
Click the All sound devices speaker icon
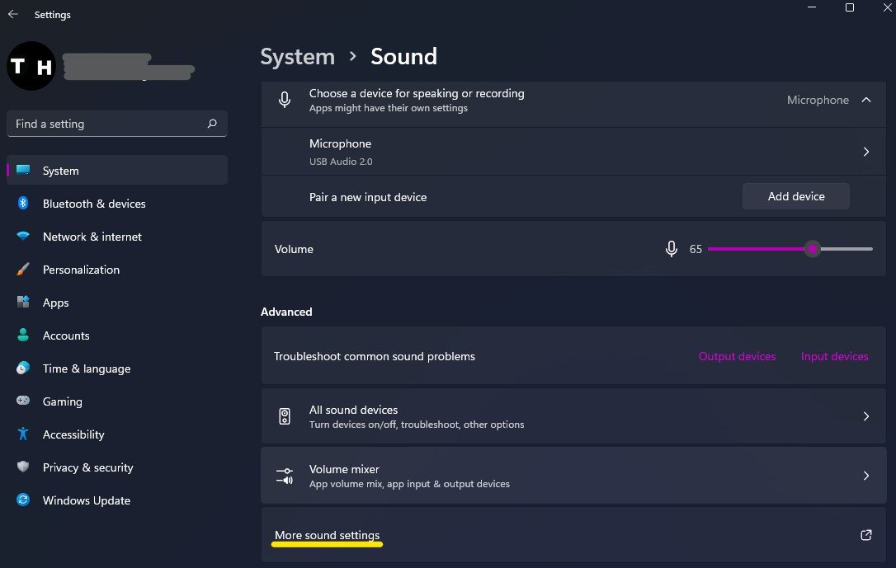pos(285,416)
